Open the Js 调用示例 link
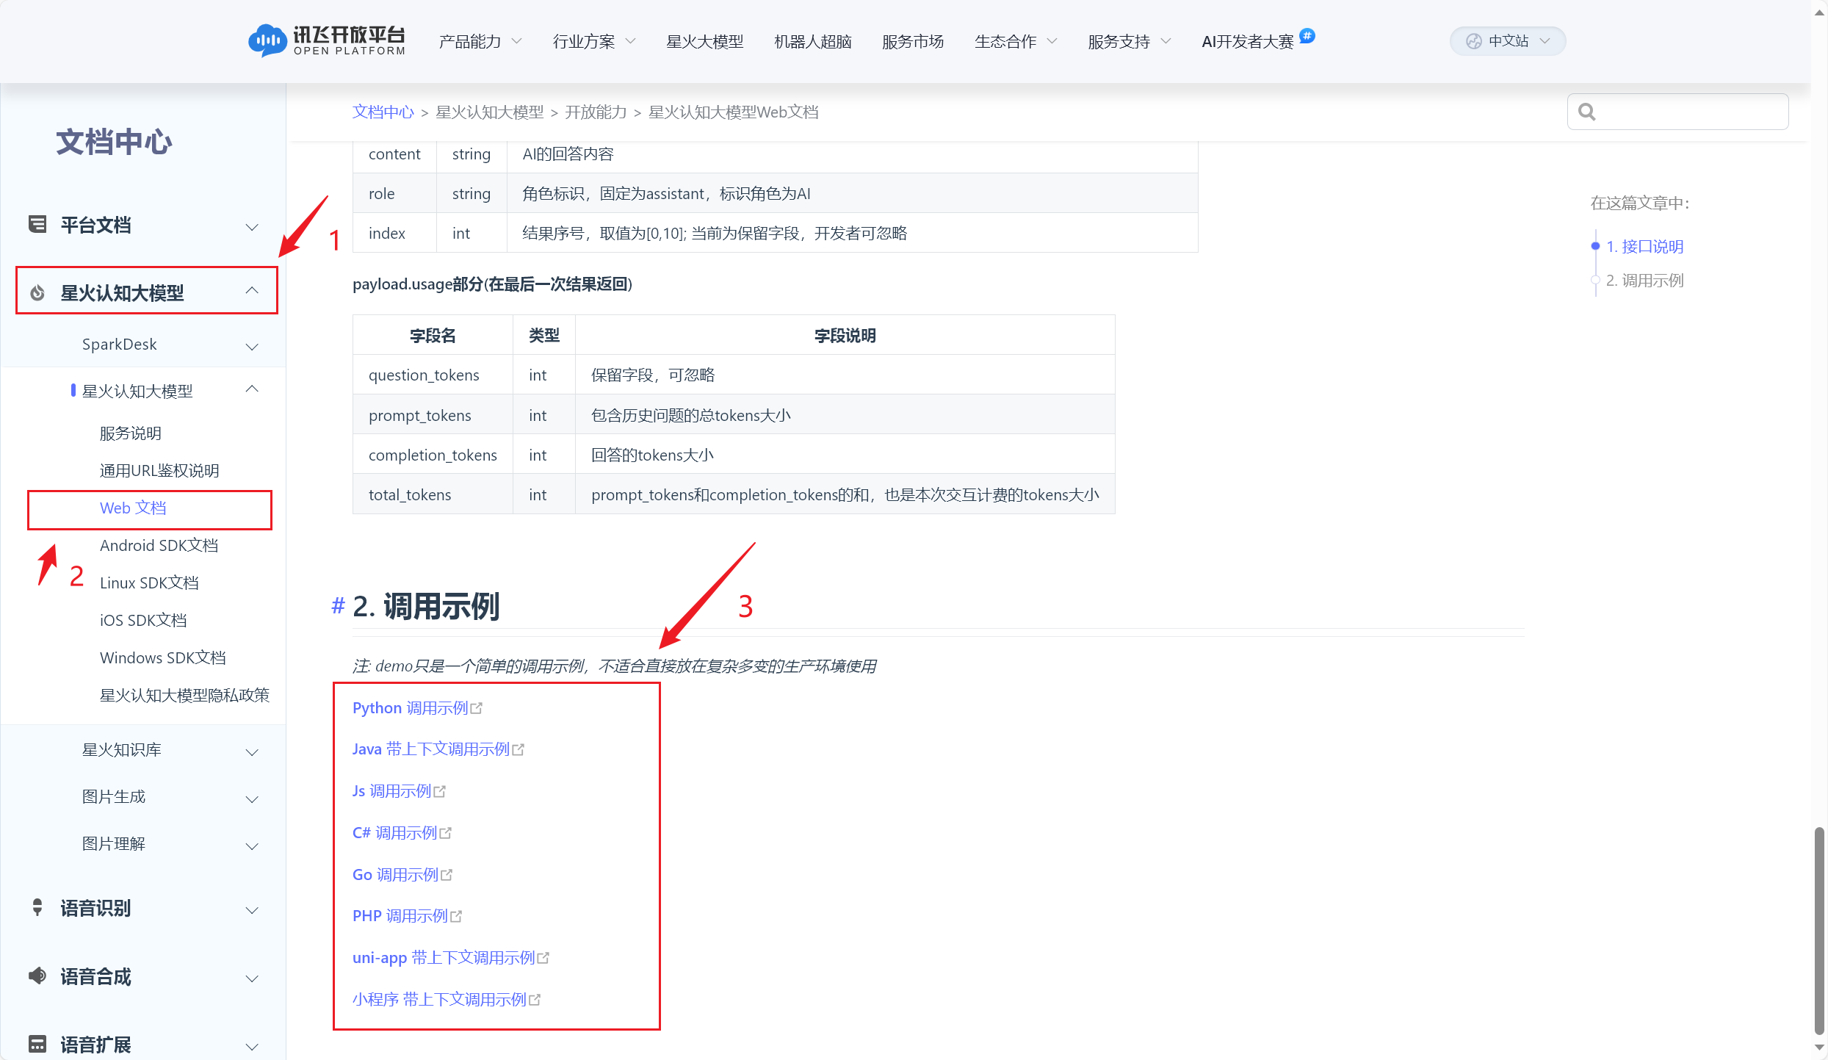 (392, 791)
